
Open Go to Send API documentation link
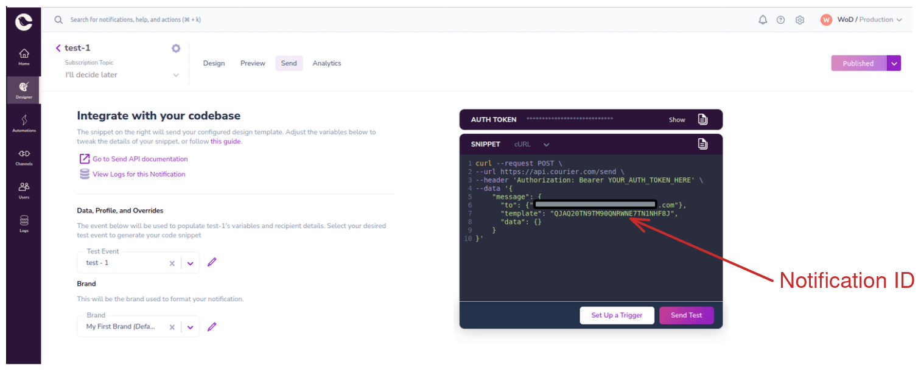(x=140, y=159)
